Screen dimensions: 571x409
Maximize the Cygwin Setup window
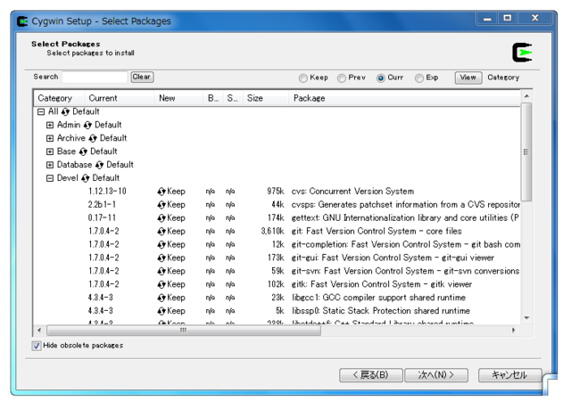pos(508,18)
